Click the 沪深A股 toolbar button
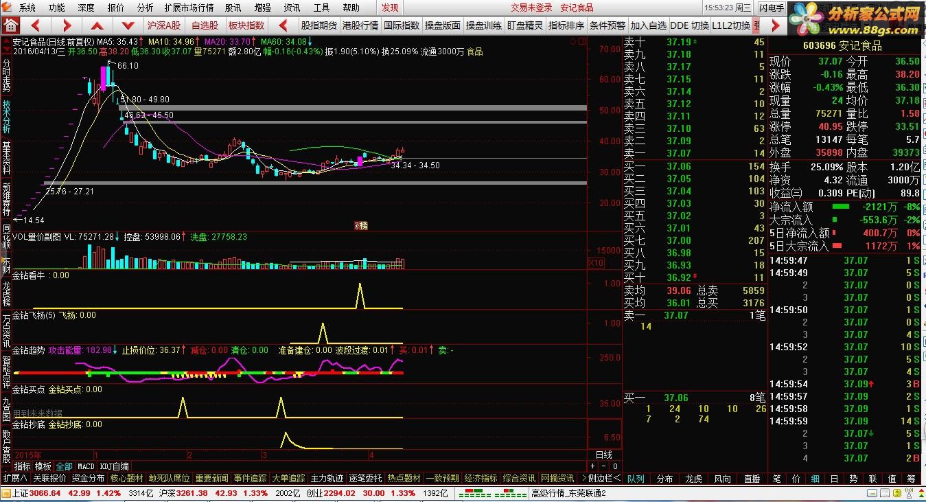Image resolution: width=926 pixels, height=502 pixels. click(x=164, y=25)
